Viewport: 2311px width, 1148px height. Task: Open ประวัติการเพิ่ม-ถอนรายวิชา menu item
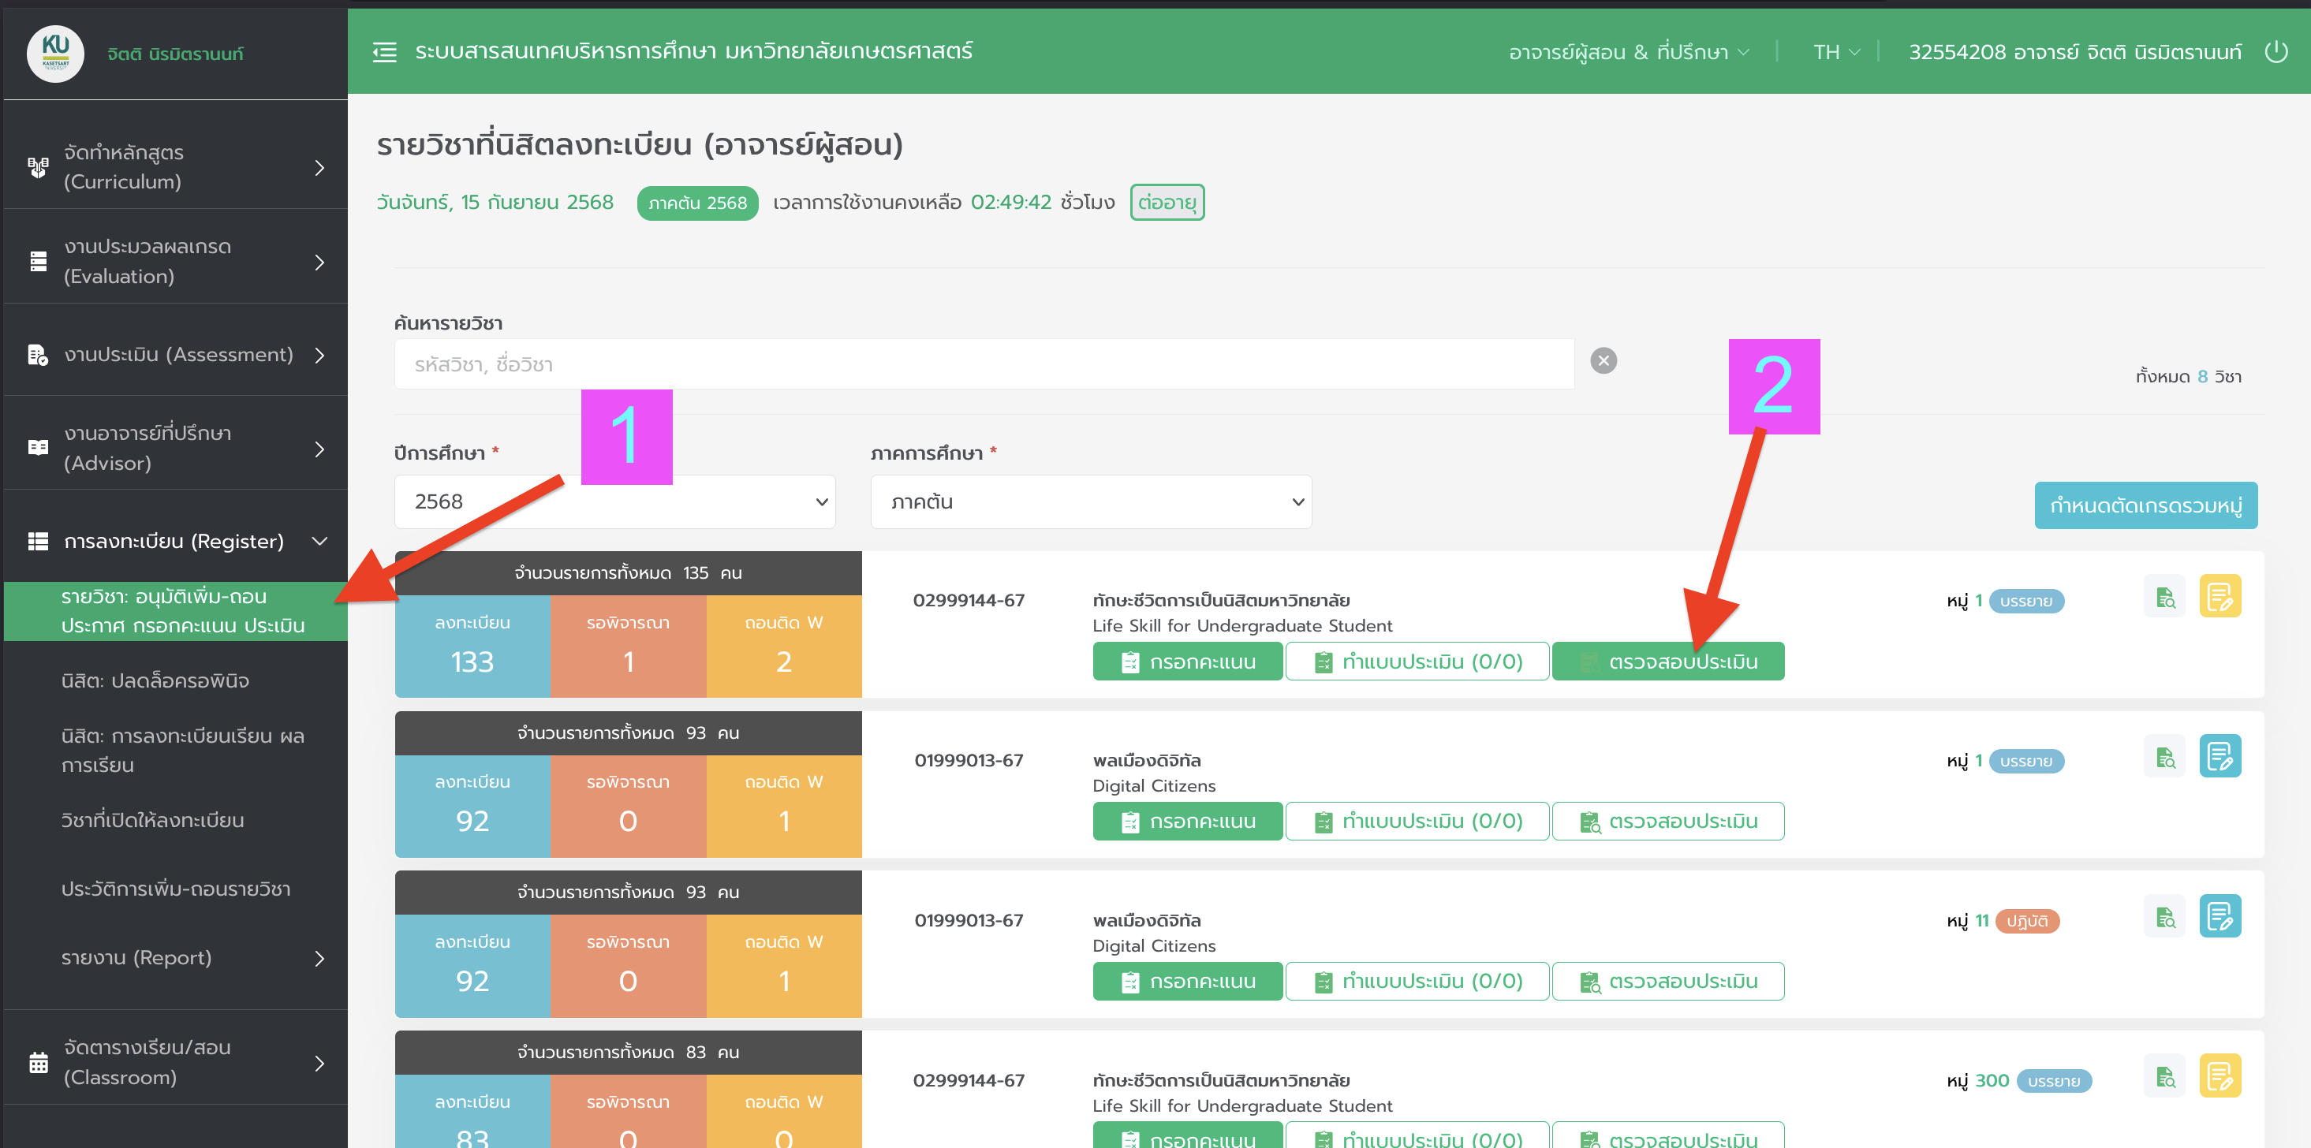pyautogui.click(x=176, y=889)
